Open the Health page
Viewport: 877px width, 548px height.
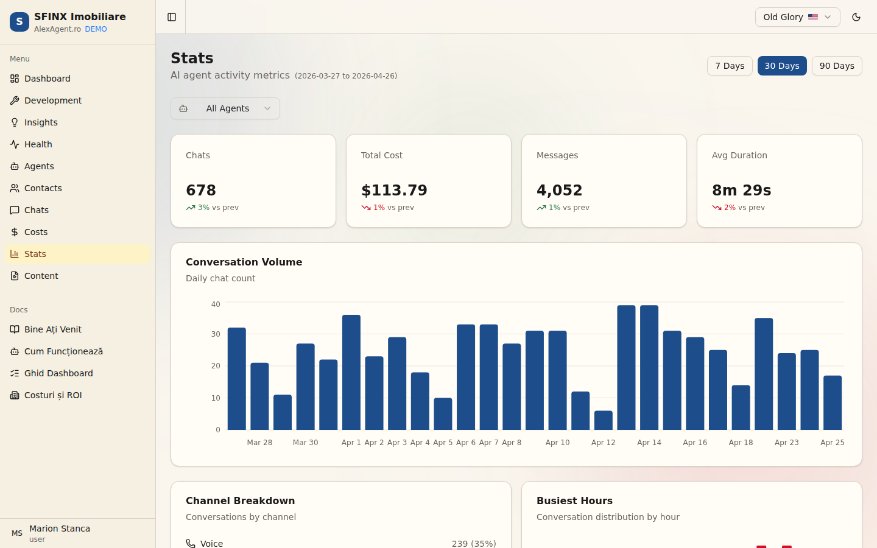(78, 144)
